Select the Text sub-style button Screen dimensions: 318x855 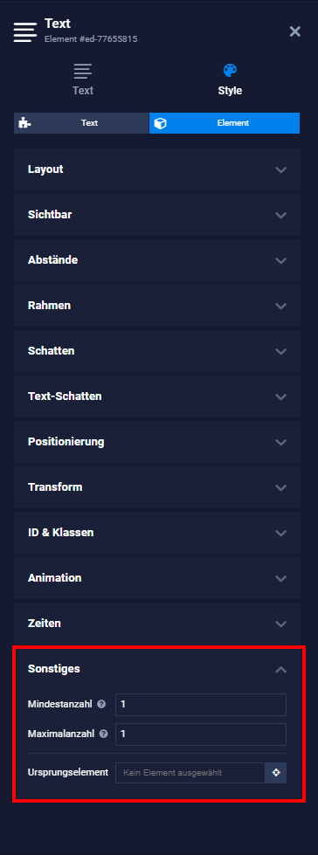point(80,123)
